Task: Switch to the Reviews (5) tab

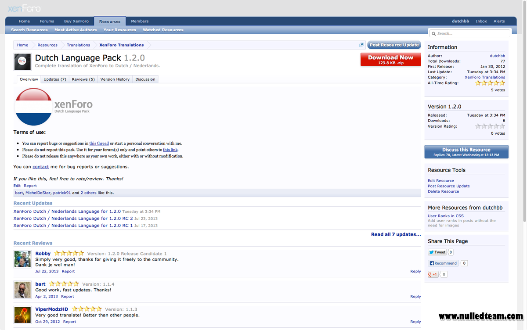Action: (x=83, y=79)
